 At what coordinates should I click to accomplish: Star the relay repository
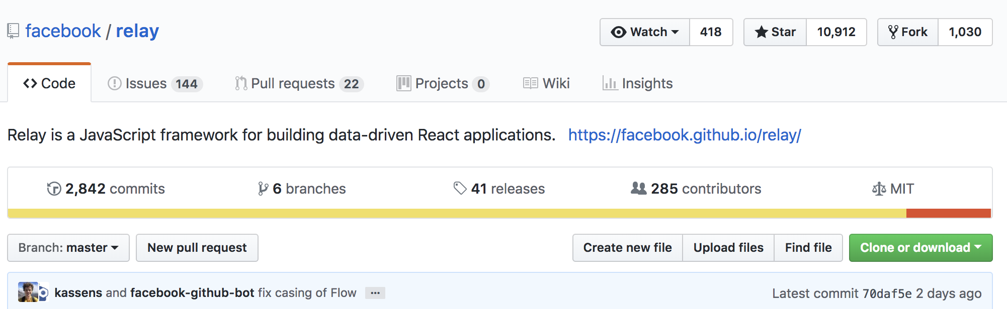775,32
